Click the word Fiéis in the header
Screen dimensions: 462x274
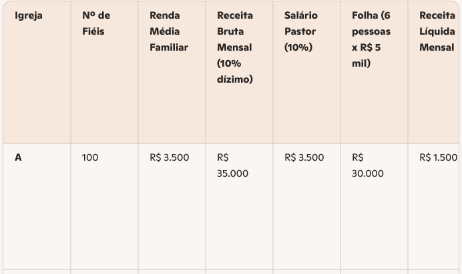coord(93,31)
